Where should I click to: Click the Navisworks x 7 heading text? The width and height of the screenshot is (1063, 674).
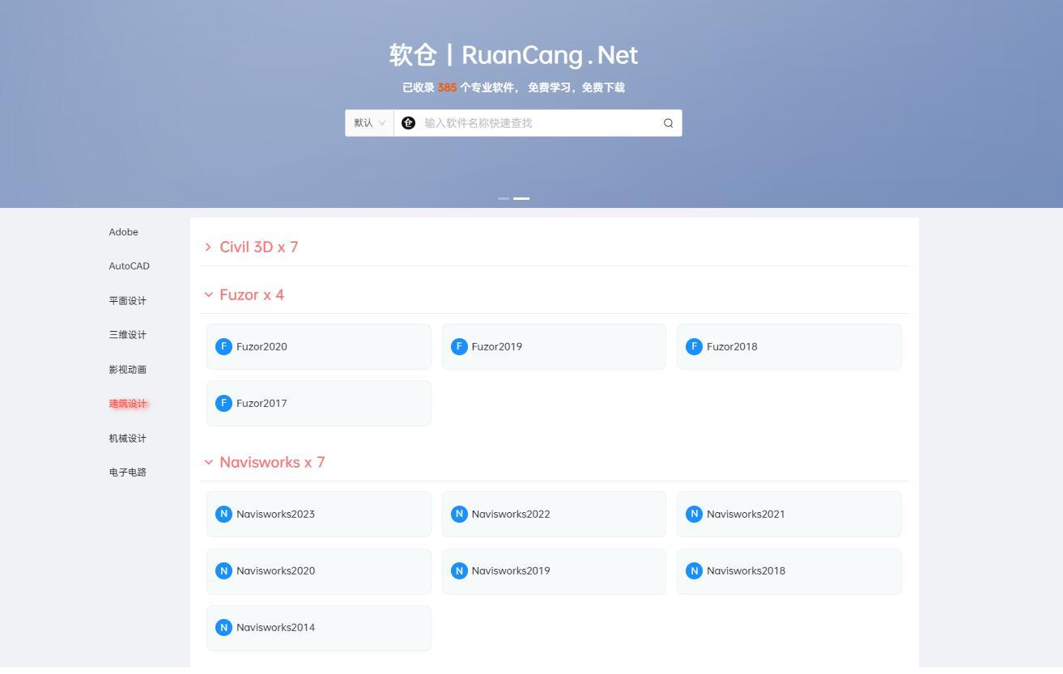tap(272, 462)
